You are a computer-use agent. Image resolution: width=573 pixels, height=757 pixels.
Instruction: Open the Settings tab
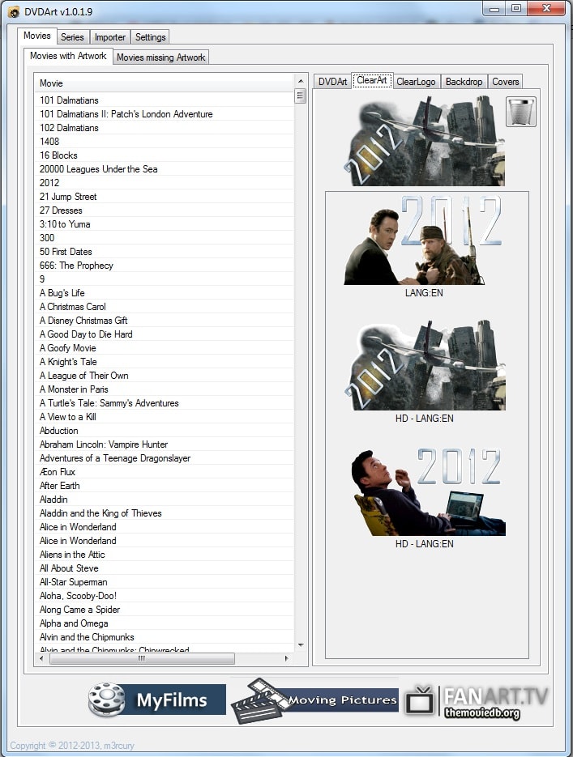pyautogui.click(x=150, y=37)
